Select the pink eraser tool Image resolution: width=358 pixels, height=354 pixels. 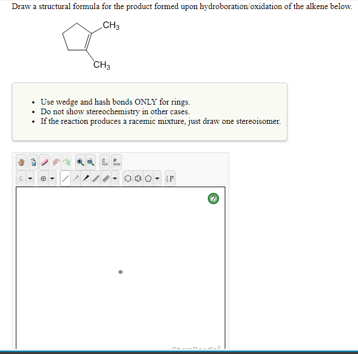tap(44, 162)
